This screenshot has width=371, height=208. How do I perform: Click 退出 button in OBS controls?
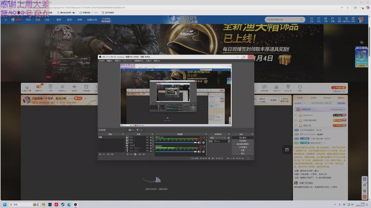(243, 153)
